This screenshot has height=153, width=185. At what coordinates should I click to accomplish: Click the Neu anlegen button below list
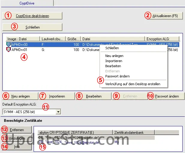tap(20, 96)
